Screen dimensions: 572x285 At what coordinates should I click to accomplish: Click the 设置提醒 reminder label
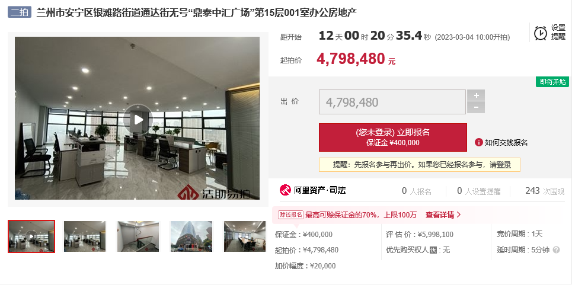pyautogui.click(x=558, y=32)
